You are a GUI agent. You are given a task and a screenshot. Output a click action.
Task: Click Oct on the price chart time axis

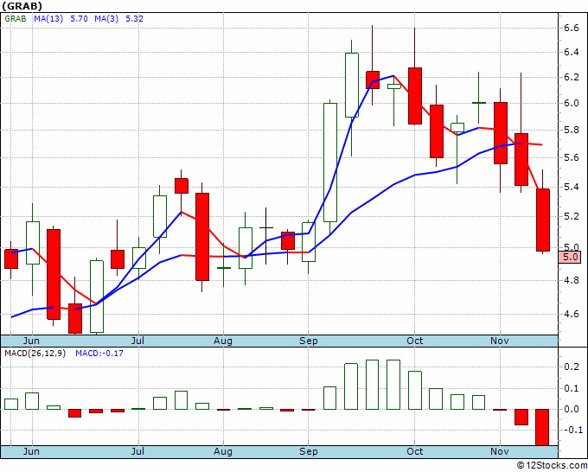415,341
